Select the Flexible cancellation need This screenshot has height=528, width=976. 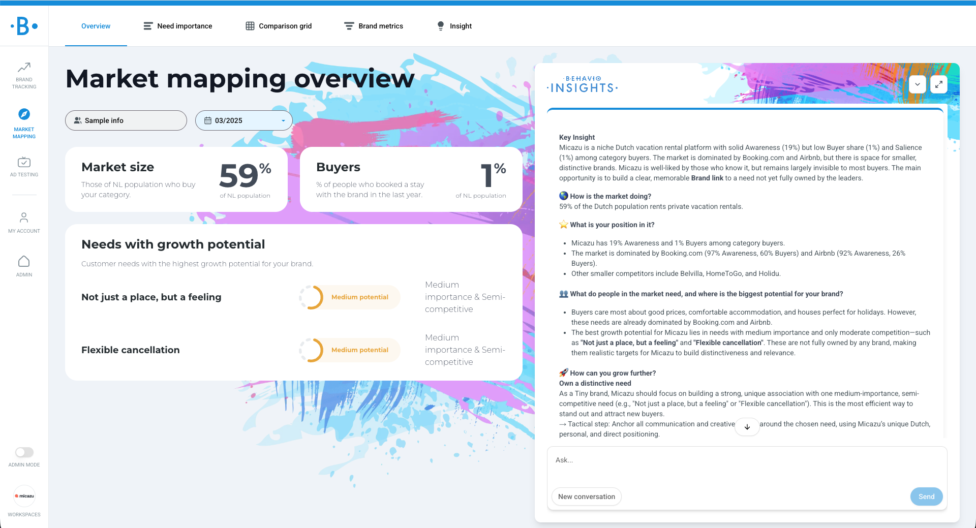click(x=131, y=350)
